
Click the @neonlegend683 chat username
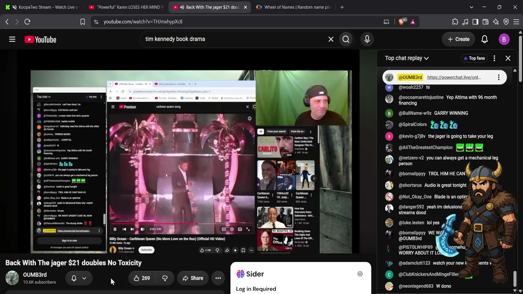[416, 286]
